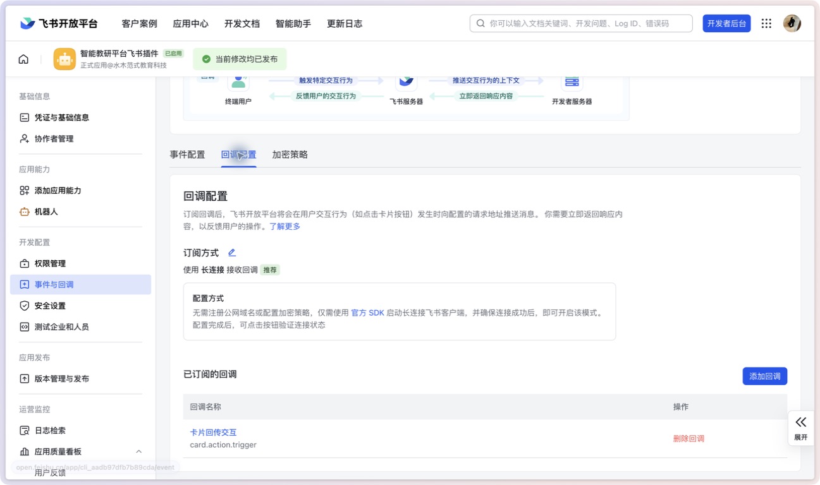Click the green check published icon
Viewport: 820px width, 485px height.
click(x=206, y=59)
